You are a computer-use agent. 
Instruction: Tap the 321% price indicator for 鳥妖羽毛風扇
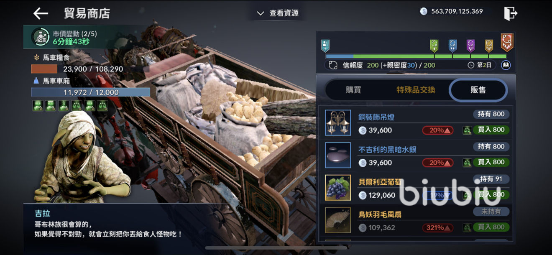coord(437,228)
